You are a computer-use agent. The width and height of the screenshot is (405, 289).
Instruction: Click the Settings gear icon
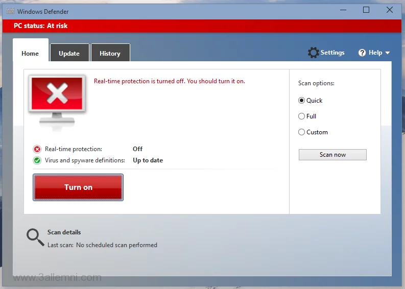click(313, 53)
